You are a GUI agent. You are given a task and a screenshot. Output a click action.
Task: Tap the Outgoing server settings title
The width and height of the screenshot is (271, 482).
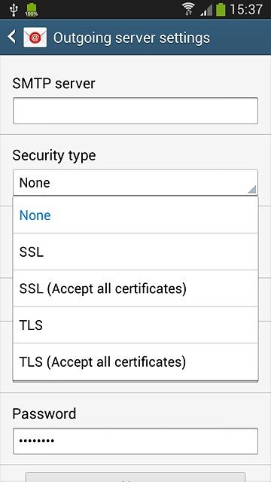point(132,38)
